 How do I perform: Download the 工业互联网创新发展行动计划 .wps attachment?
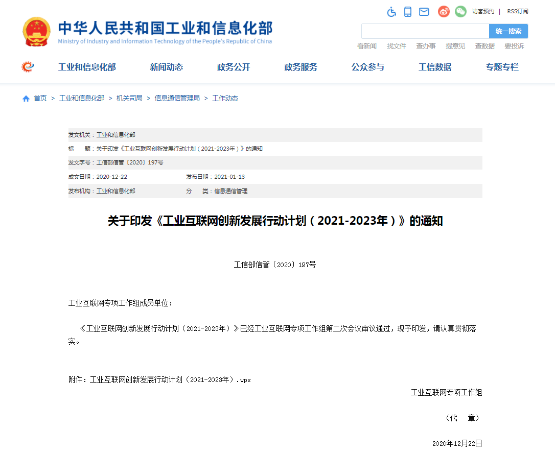coord(170,380)
